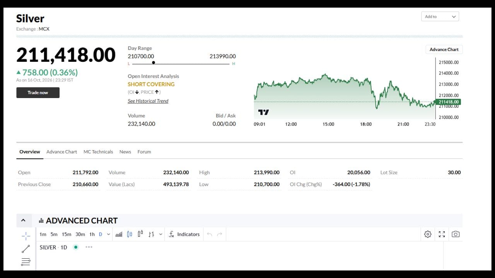Select the 1m interval
Viewport: 495px width, 278px height.
[43, 234]
